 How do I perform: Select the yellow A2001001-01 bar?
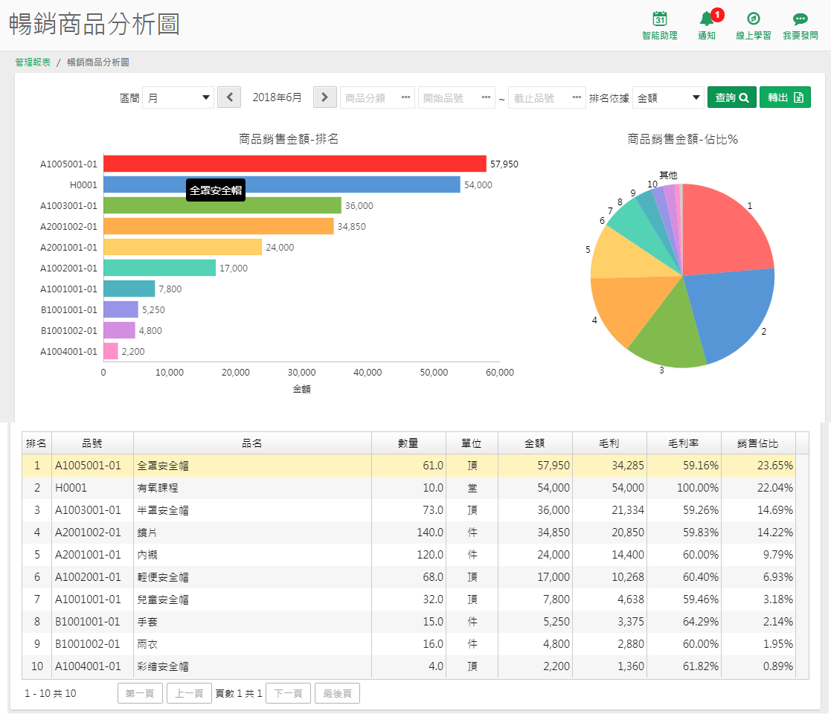click(x=183, y=247)
